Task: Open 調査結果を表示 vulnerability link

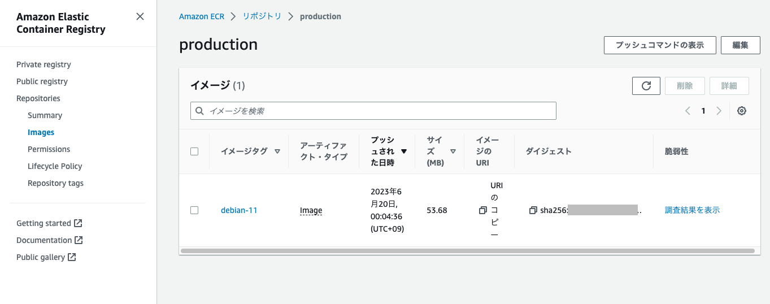Action: (x=692, y=210)
